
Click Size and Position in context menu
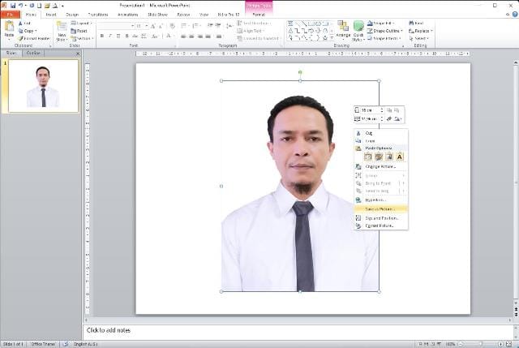(x=380, y=219)
